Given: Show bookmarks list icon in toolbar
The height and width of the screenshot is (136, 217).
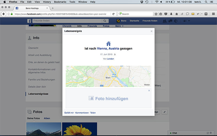Looking at the screenshot, I should click(x=161, y=14).
